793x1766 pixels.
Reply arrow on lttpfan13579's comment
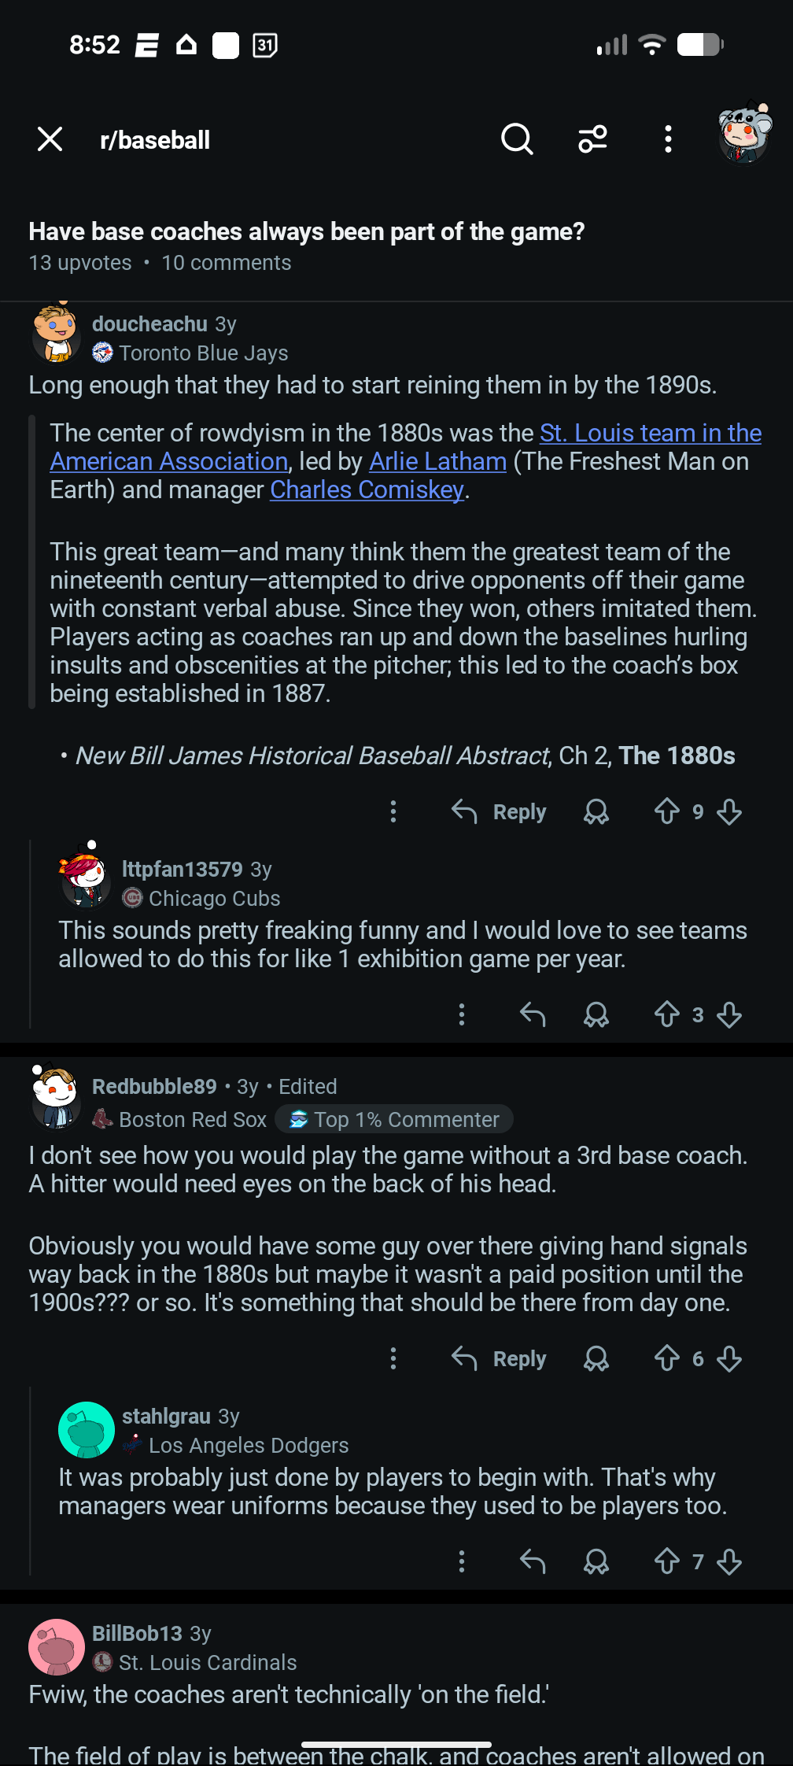533,1014
